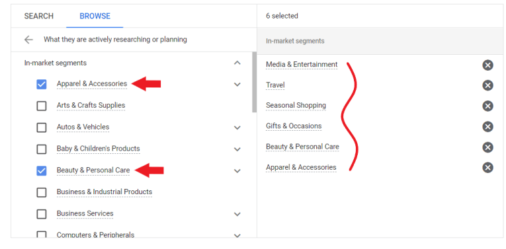Switch to the SEARCH tab
Image resolution: width=506 pixels, height=249 pixels.
point(39,16)
